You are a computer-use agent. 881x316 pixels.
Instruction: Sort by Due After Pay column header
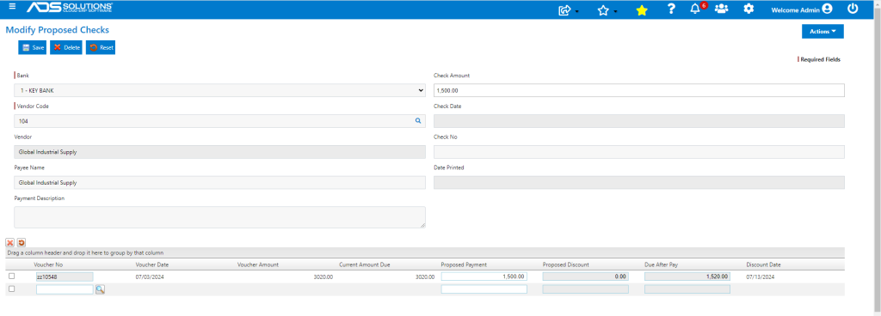pyautogui.click(x=662, y=264)
